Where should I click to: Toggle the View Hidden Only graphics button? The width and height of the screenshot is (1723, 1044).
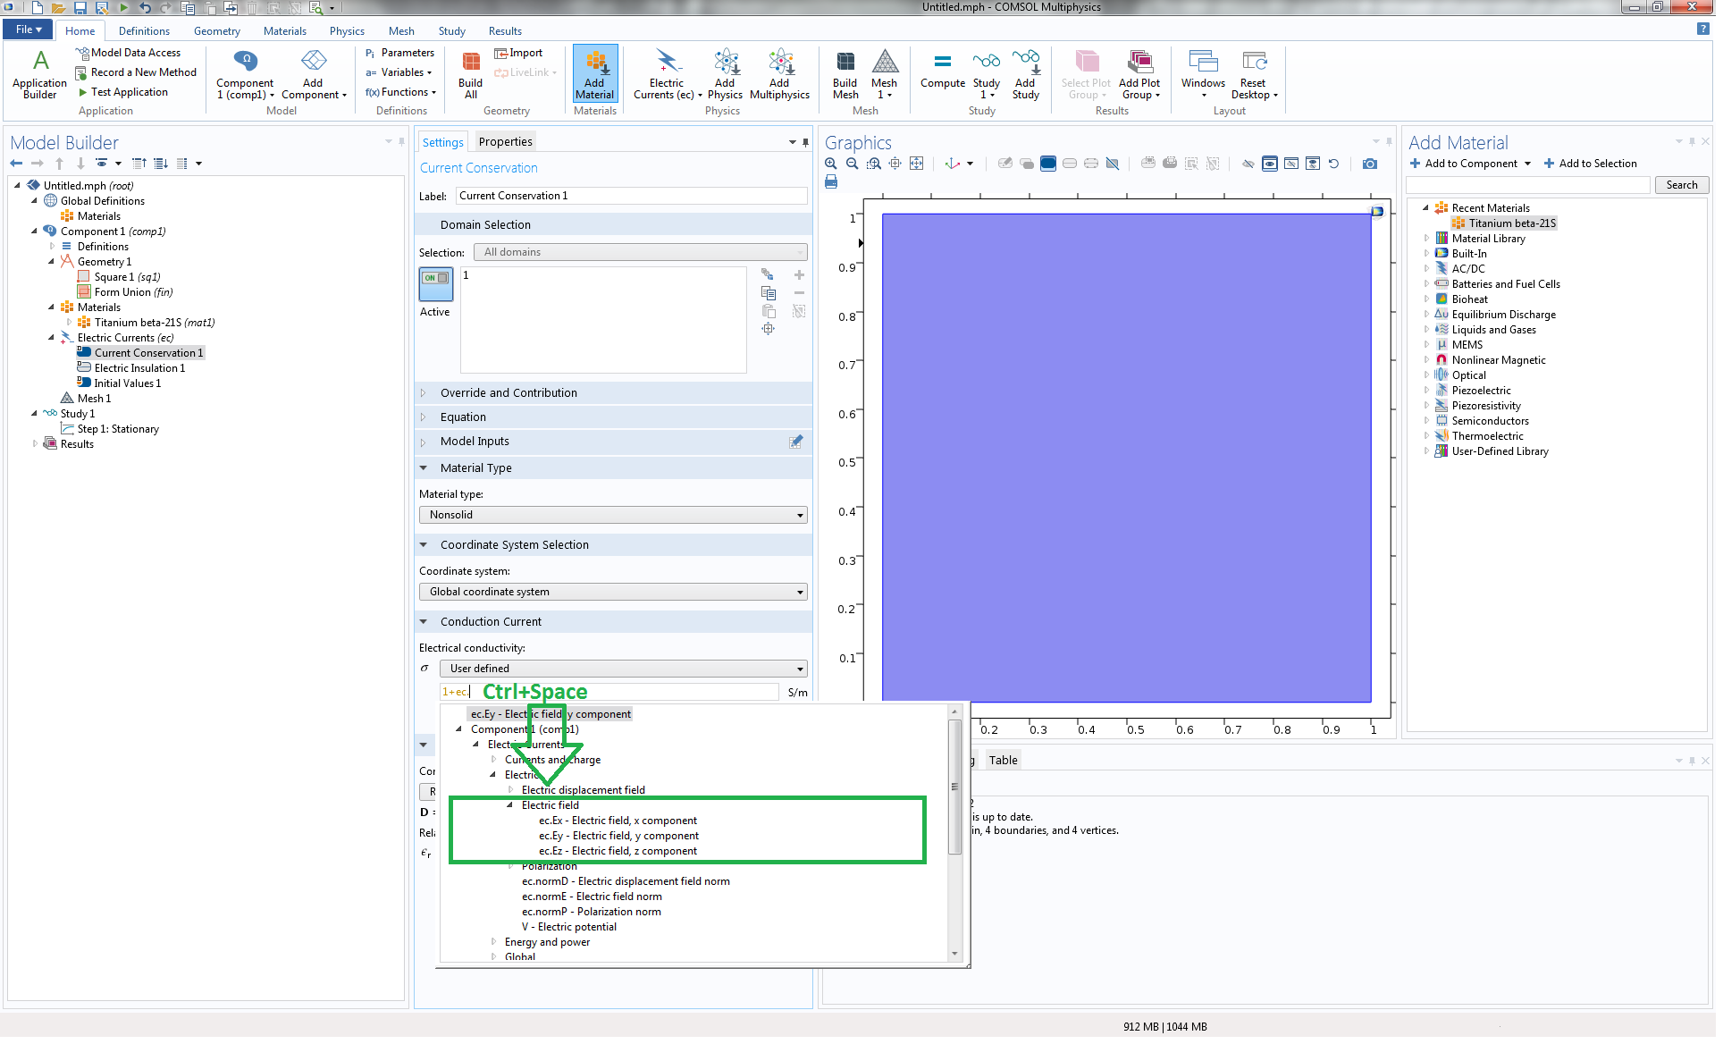(1291, 164)
